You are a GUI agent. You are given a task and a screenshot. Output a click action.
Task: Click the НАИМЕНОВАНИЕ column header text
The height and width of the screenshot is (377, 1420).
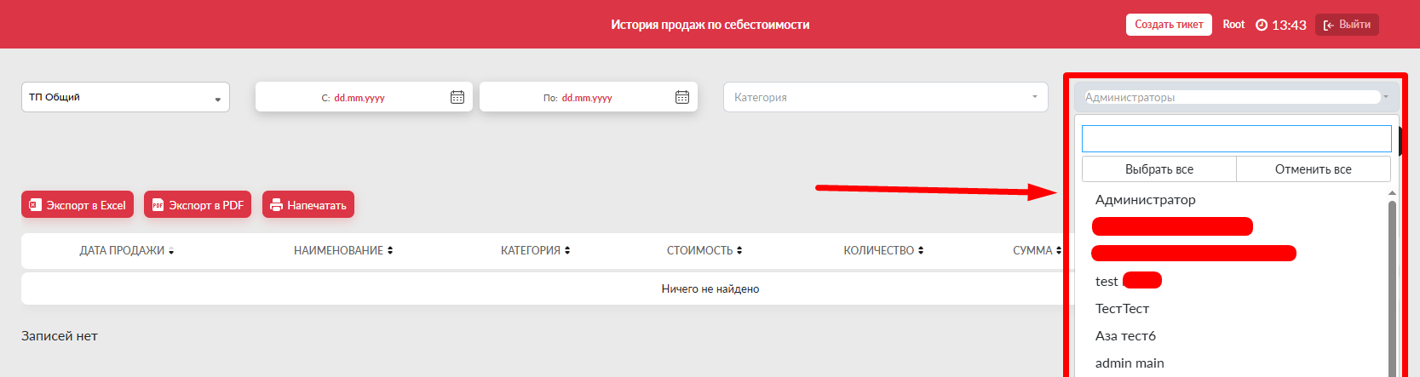coord(338,251)
